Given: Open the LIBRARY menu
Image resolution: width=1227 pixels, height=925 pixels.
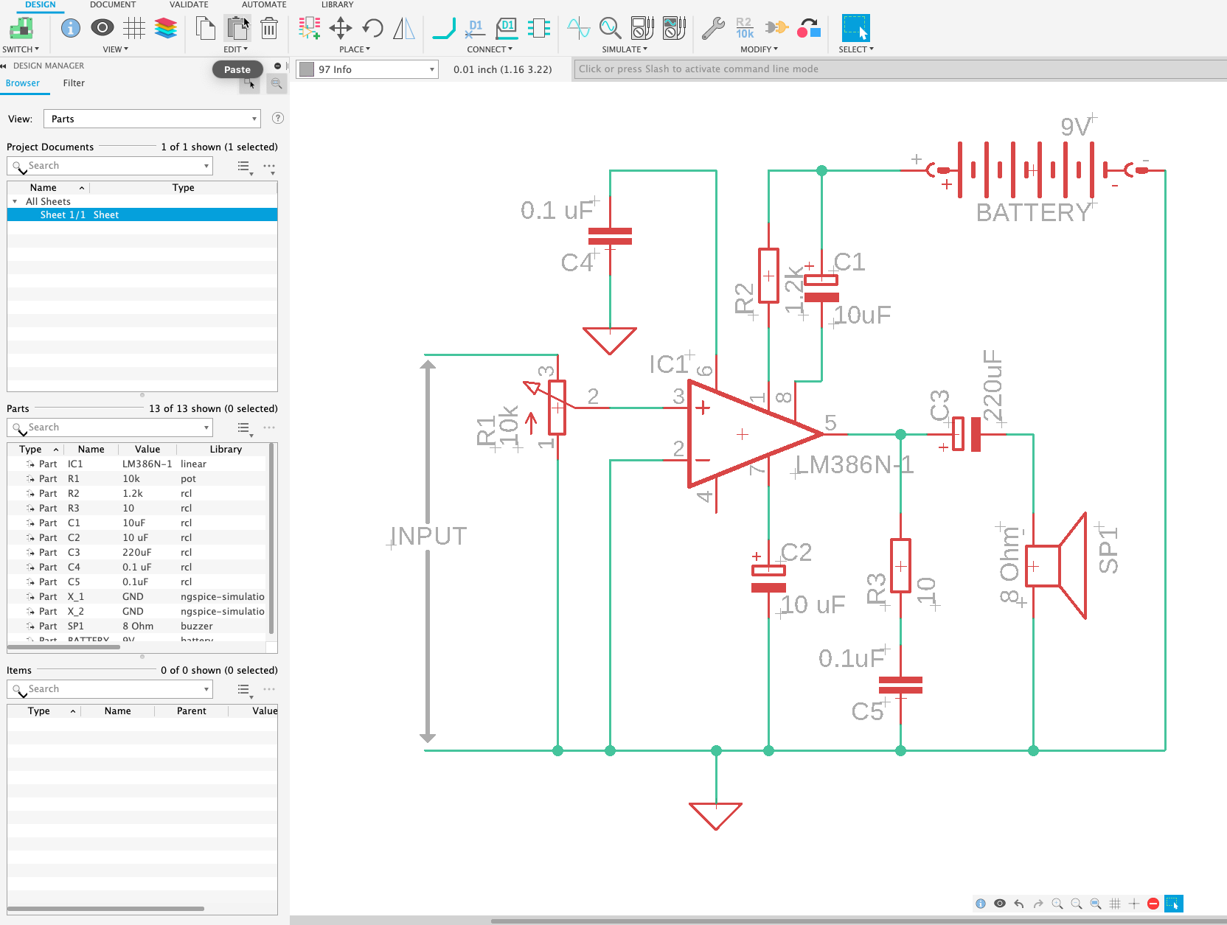Looking at the screenshot, I should tap(337, 4).
